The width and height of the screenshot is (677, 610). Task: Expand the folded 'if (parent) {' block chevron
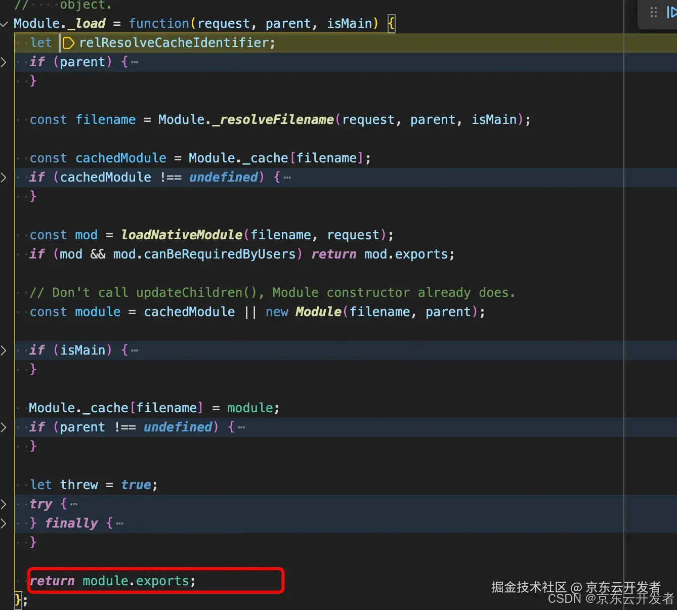4,62
